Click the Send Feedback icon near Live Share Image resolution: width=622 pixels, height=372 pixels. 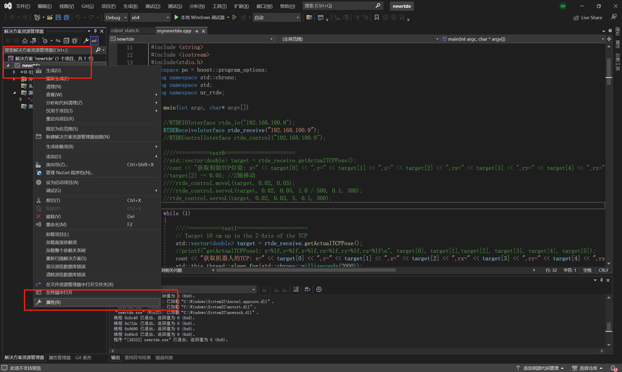click(614, 17)
